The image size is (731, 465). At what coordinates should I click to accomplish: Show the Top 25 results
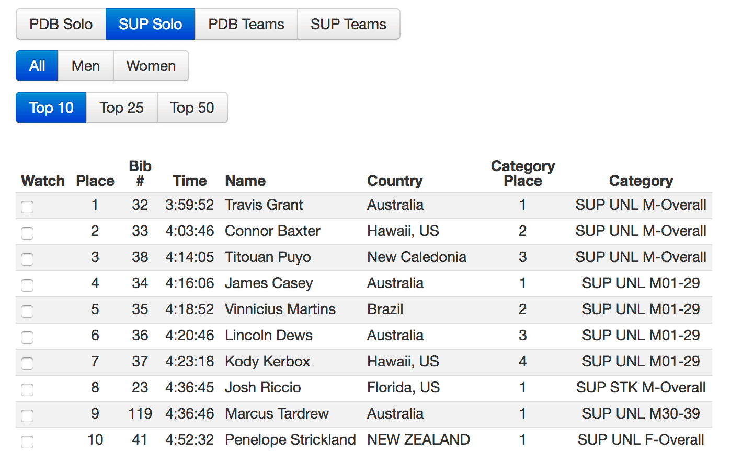click(121, 108)
